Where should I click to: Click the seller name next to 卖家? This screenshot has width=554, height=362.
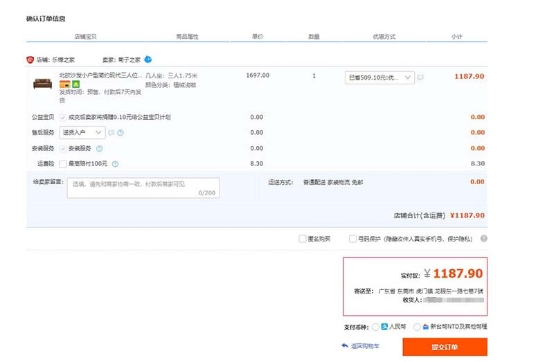(129, 60)
